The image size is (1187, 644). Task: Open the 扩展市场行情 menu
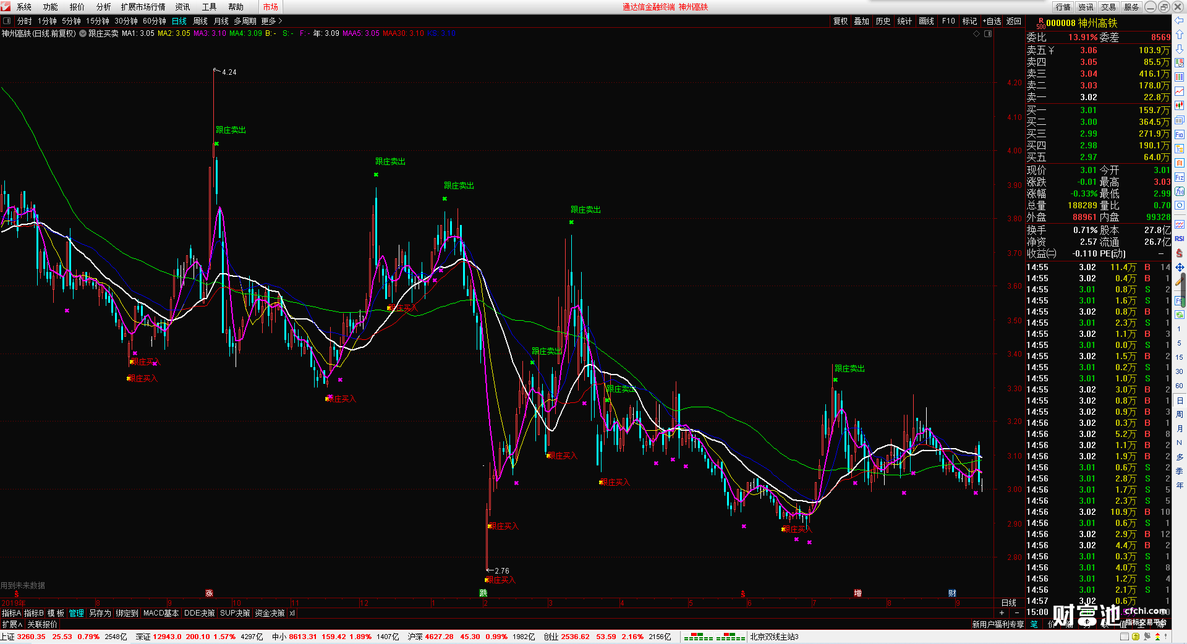click(143, 7)
